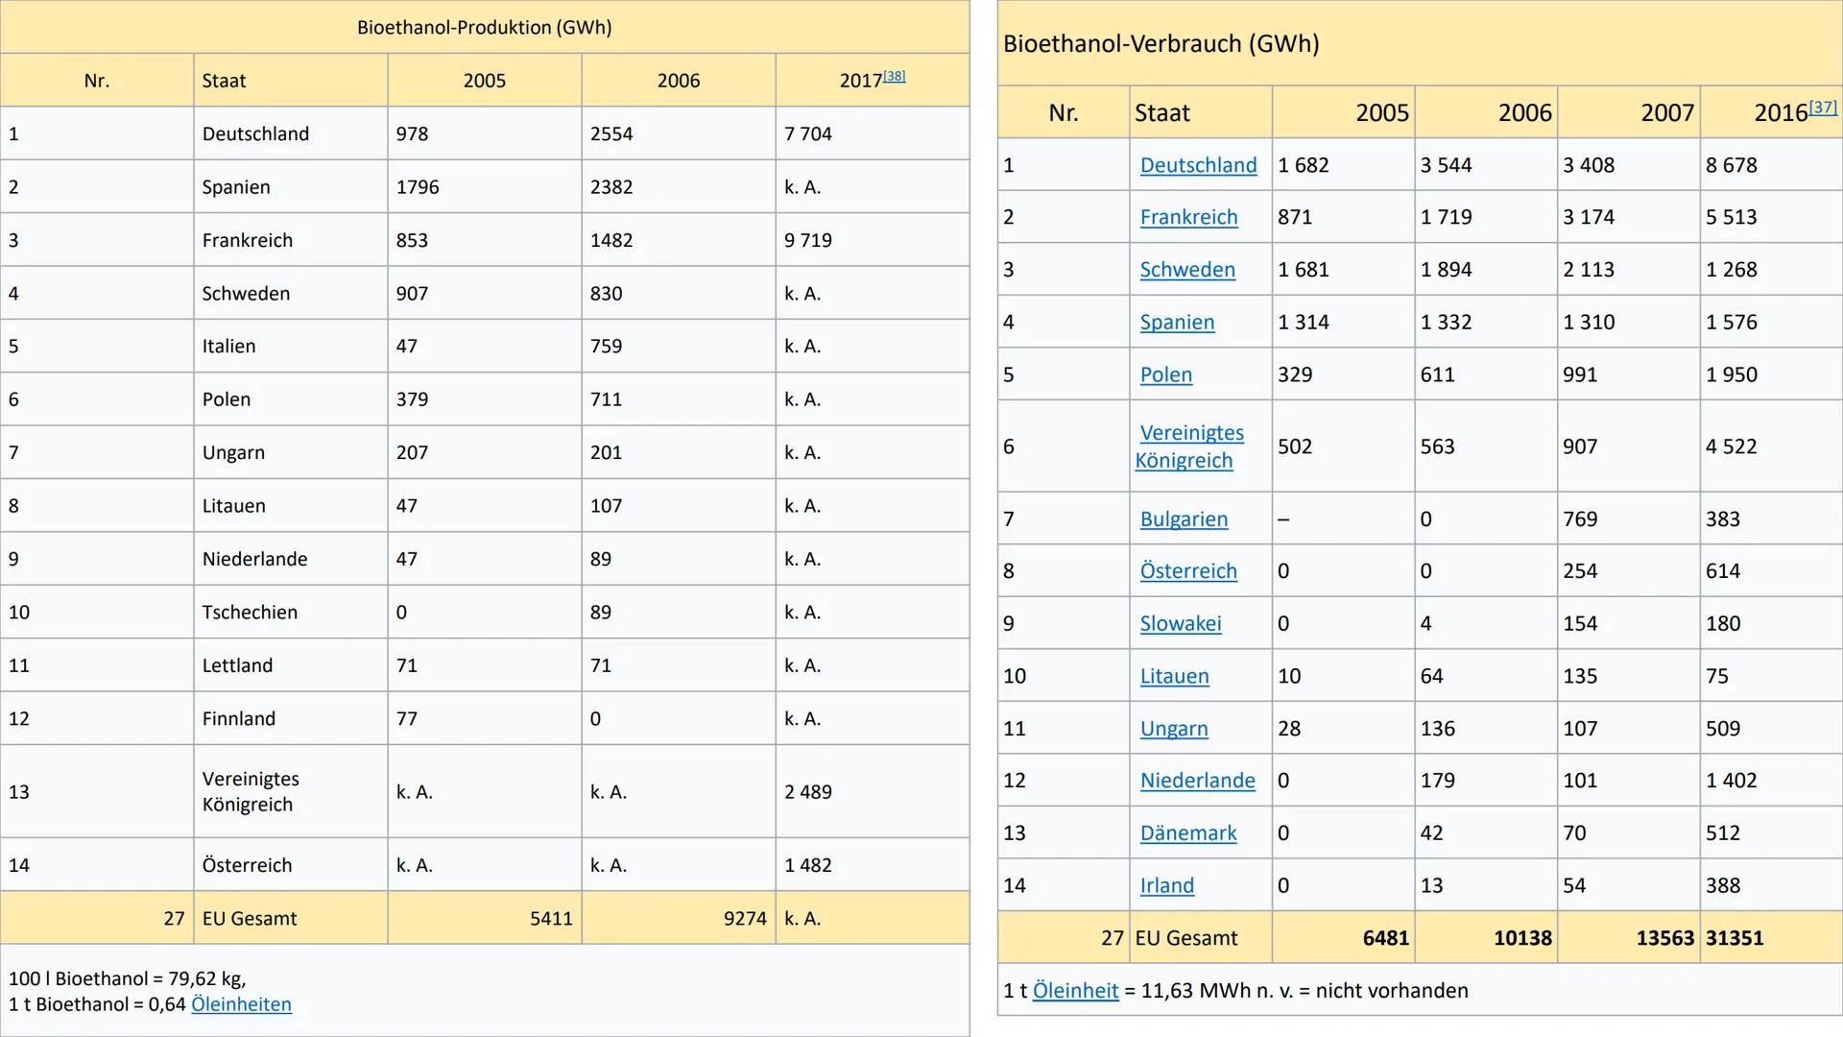Image resolution: width=1843 pixels, height=1037 pixels.
Task: Select Deutschland 2006 production value 2554
Action: click(x=611, y=133)
